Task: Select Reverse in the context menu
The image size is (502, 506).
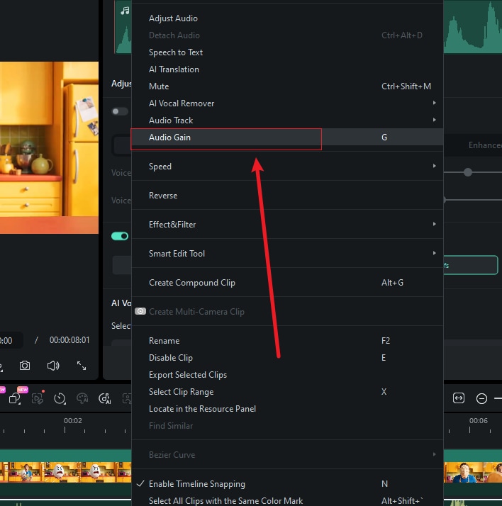Action: (x=287, y=196)
